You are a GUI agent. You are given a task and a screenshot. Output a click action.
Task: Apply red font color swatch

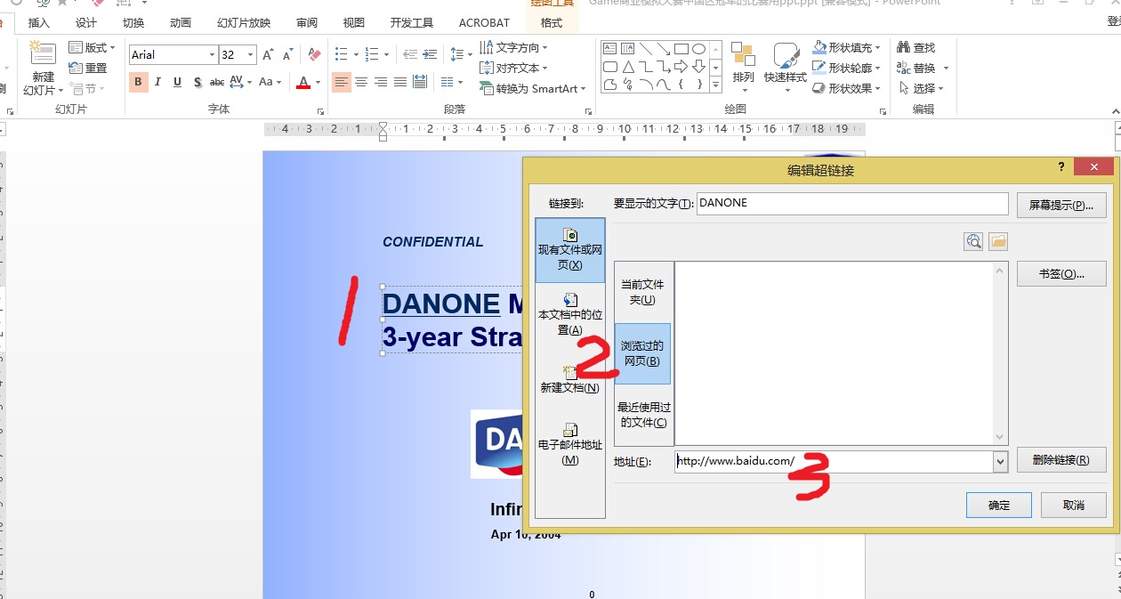(x=303, y=83)
